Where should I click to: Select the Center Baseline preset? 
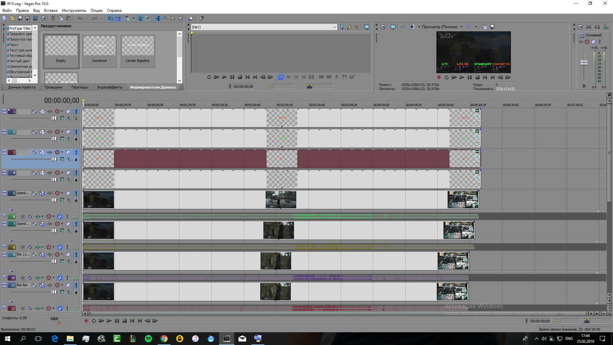(x=138, y=51)
